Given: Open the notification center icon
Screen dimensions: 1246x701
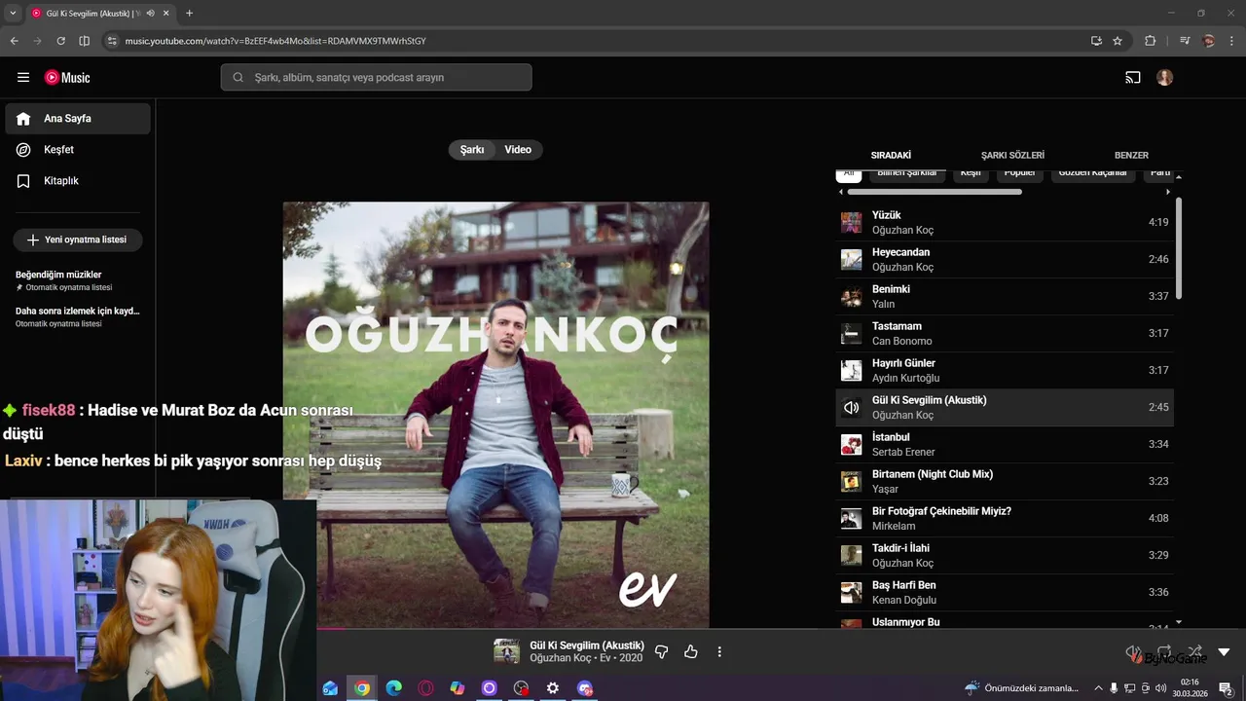Looking at the screenshot, I should [x=1226, y=688].
